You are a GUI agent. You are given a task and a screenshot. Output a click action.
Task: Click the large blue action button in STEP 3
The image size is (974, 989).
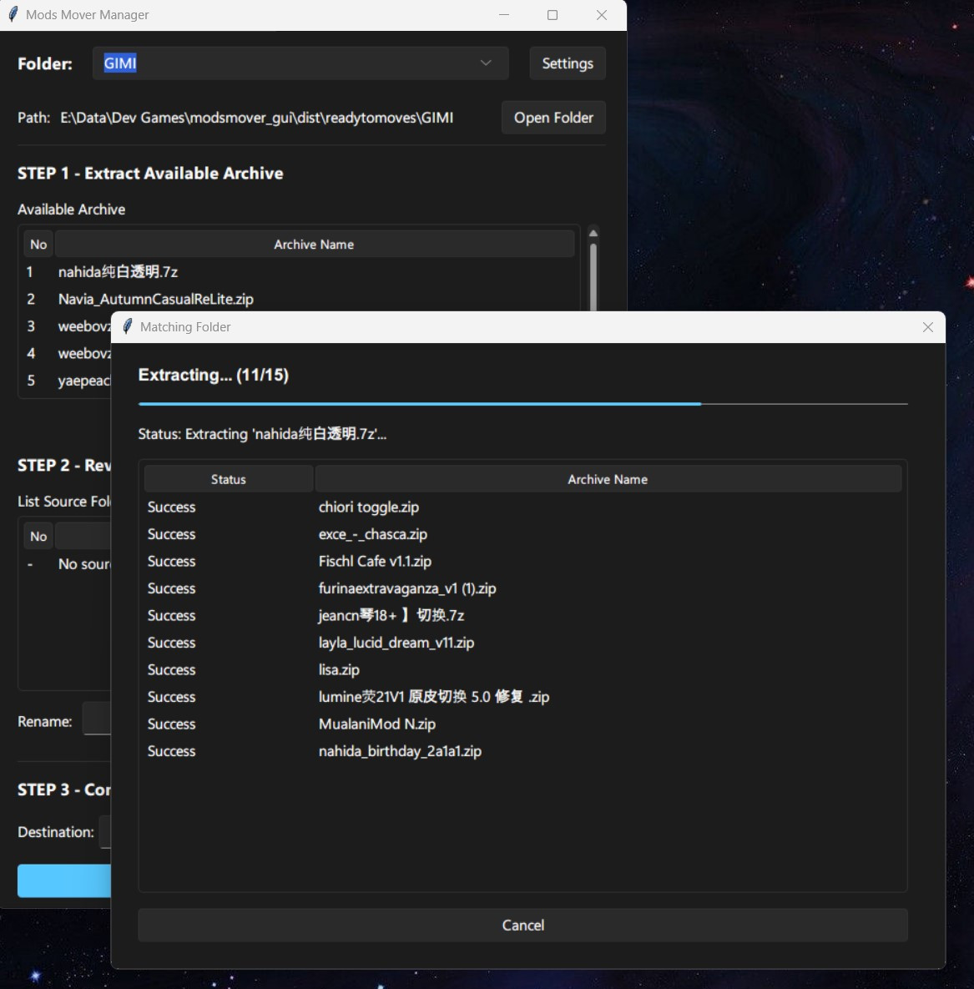pos(65,881)
